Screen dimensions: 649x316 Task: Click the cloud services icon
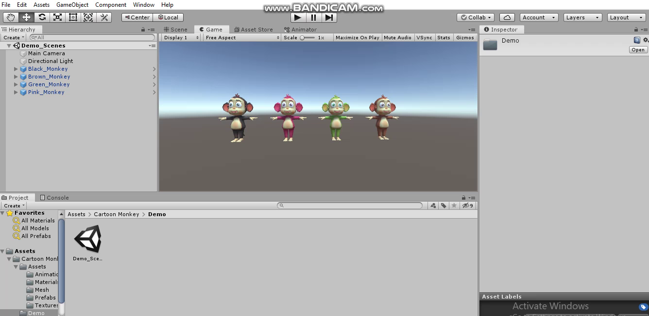(507, 17)
